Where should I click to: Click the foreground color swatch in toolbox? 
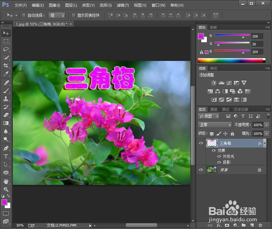point(4,202)
